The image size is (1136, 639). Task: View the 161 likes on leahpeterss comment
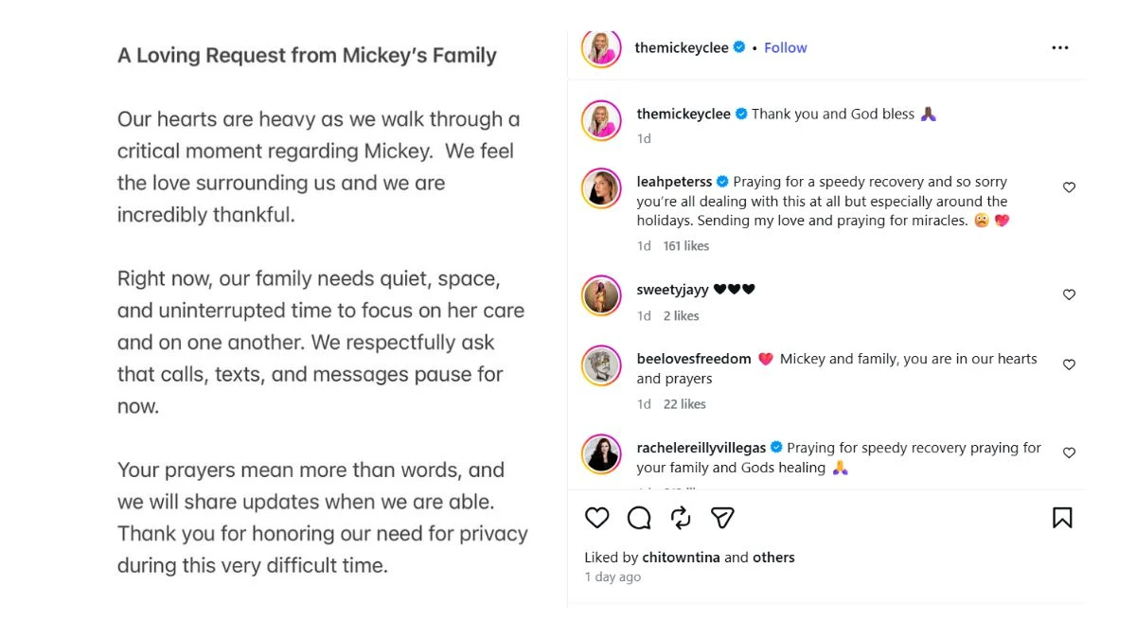(x=686, y=246)
